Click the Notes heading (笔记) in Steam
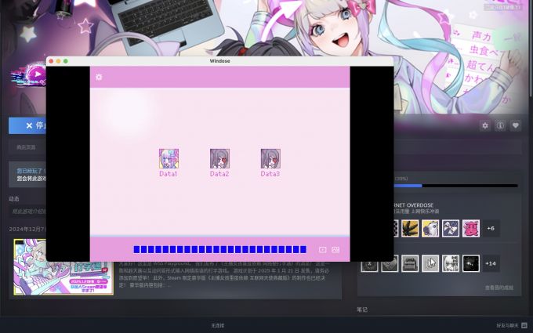 [362, 309]
